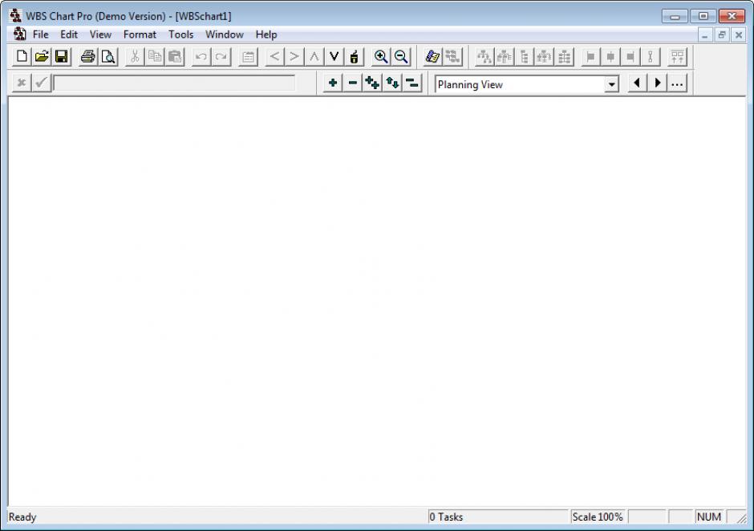Select the vertical list arrangement icon
Image resolution: width=754 pixels, height=531 pixels.
(x=525, y=57)
